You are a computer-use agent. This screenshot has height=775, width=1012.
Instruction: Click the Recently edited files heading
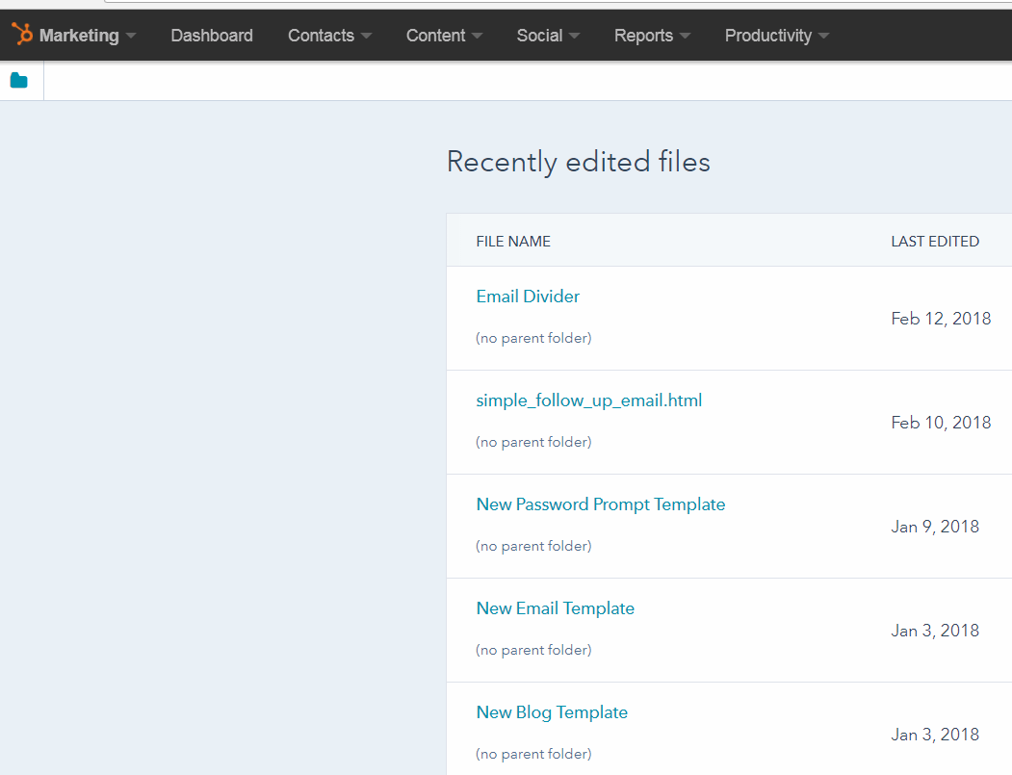579,162
